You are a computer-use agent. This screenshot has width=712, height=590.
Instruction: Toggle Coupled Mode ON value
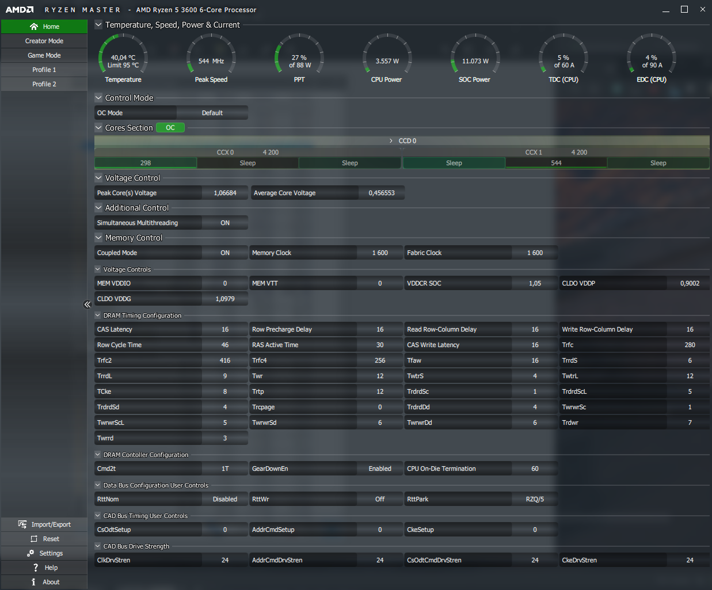tap(225, 253)
